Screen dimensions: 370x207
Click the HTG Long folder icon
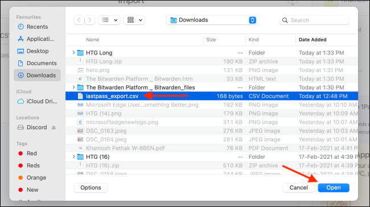pyautogui.click(x=80, y=53)
